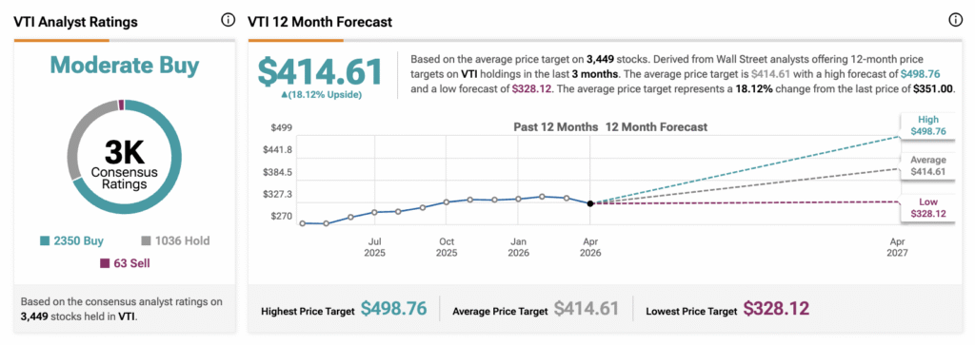Image resolution: width=975 pixels, height=345 pixels.
Task: Open the info icon for VTI 12 Month Forecast
Action: (x=955, y=21)
